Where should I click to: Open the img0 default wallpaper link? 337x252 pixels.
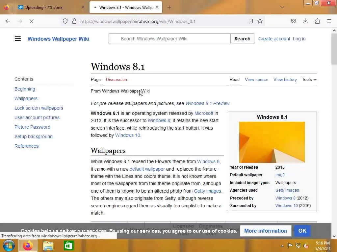[x=280, y=175]
